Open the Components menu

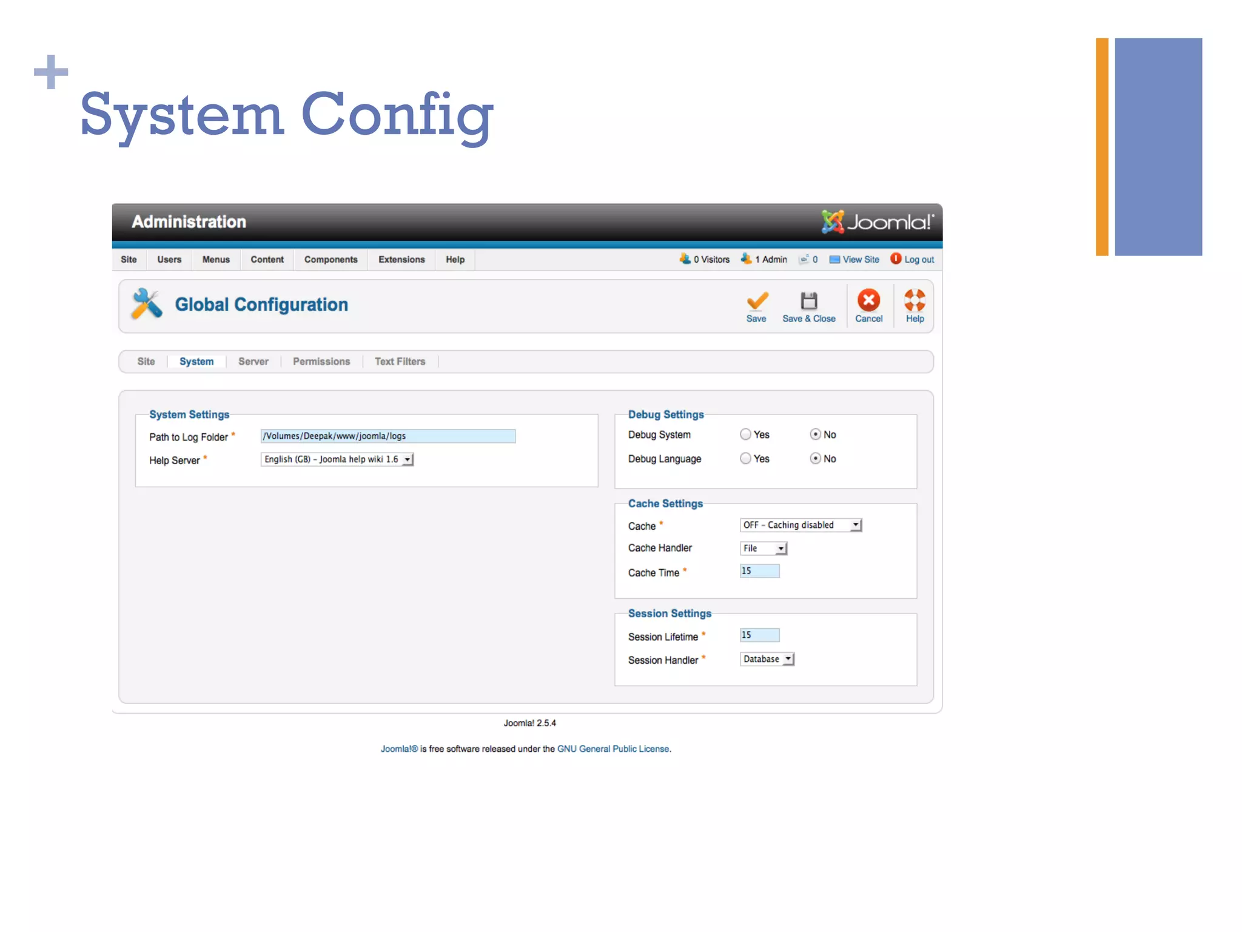pyautogui.click(x=331, y=259)
